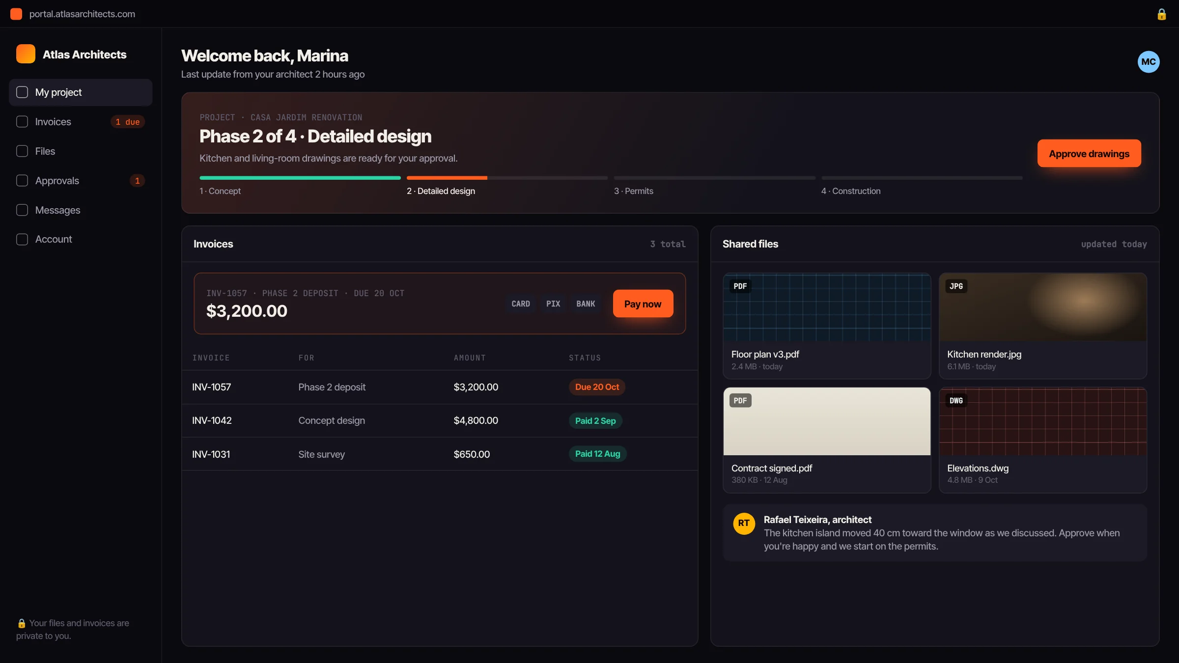1179x663 pixels.
Task: Open the Kitchen render.jpg thumbnail
Action: [x=1043, y=307]
